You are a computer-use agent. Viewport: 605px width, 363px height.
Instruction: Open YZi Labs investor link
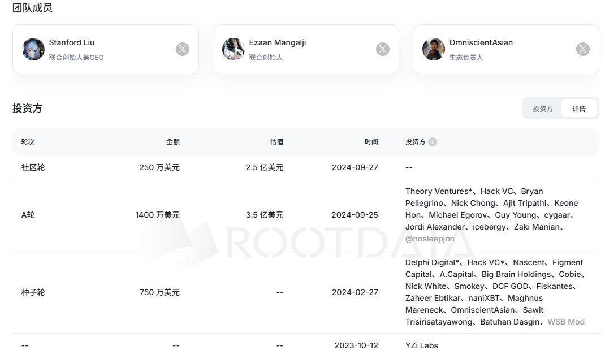point(421,345)
